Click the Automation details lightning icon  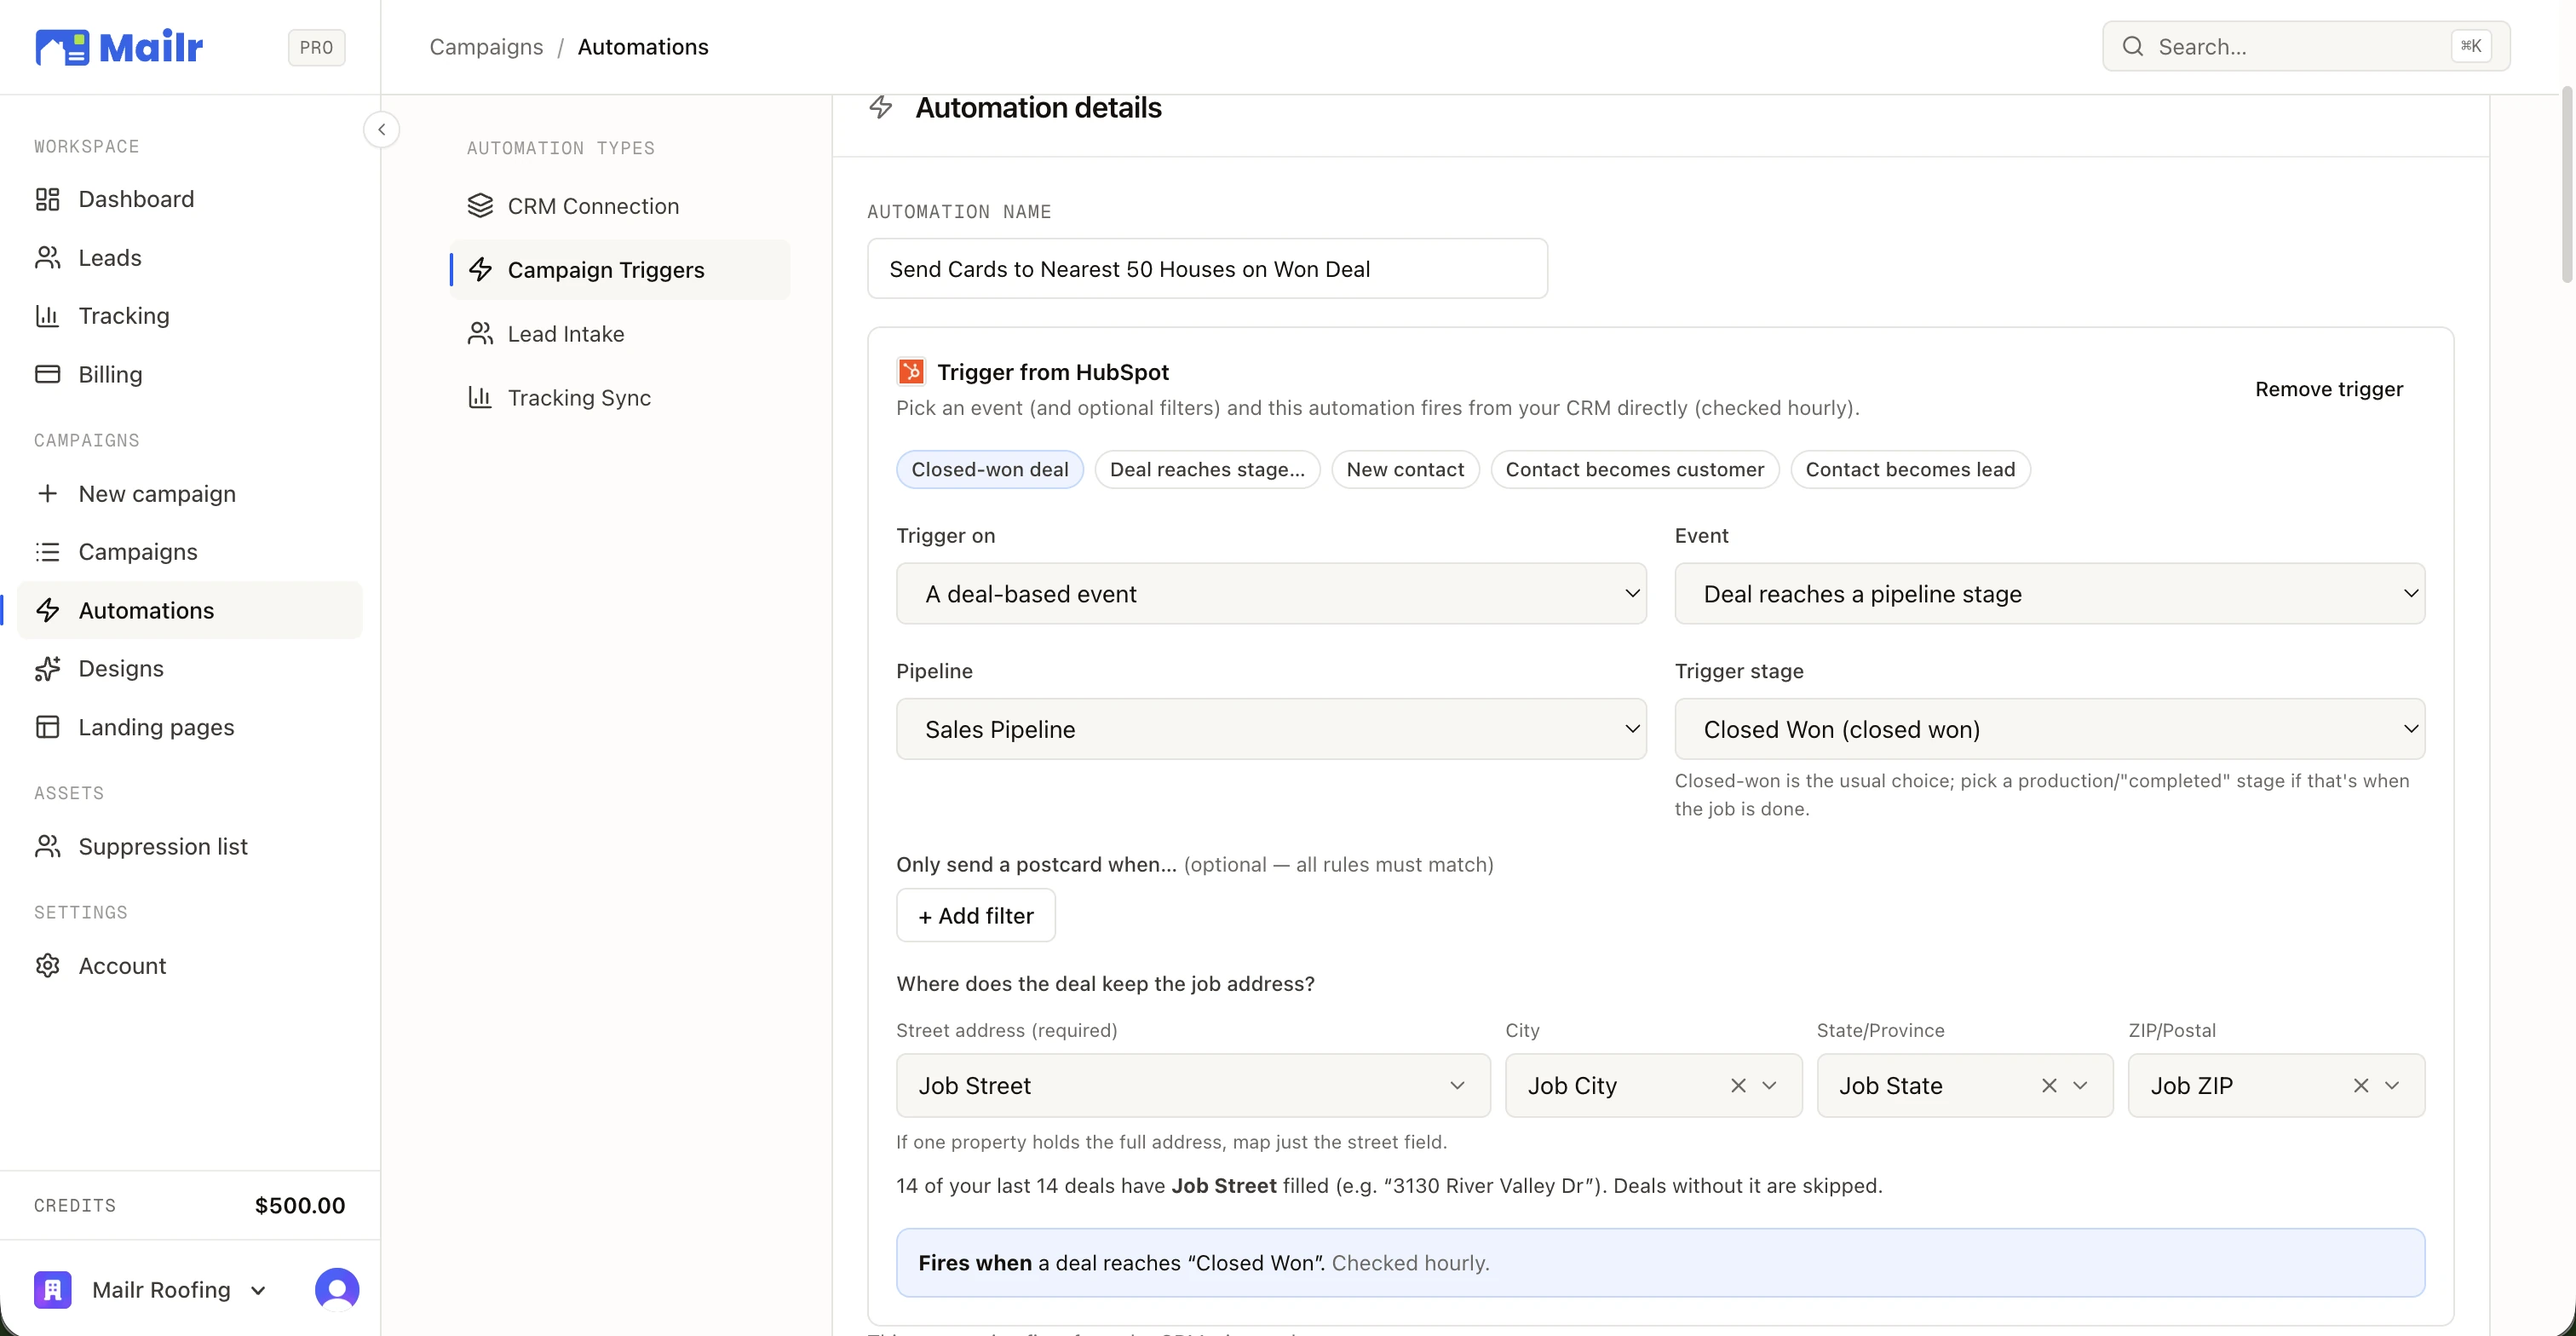881,107
